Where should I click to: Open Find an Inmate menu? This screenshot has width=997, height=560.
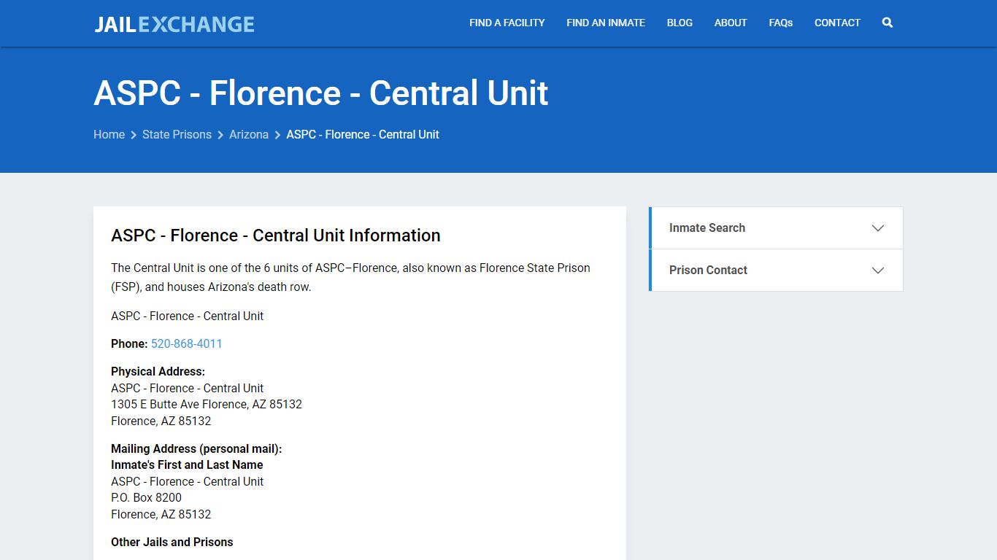pos(606,23)
